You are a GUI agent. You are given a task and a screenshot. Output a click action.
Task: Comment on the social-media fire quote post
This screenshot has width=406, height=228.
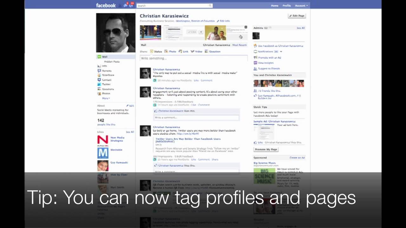click(x=206, y=80)
